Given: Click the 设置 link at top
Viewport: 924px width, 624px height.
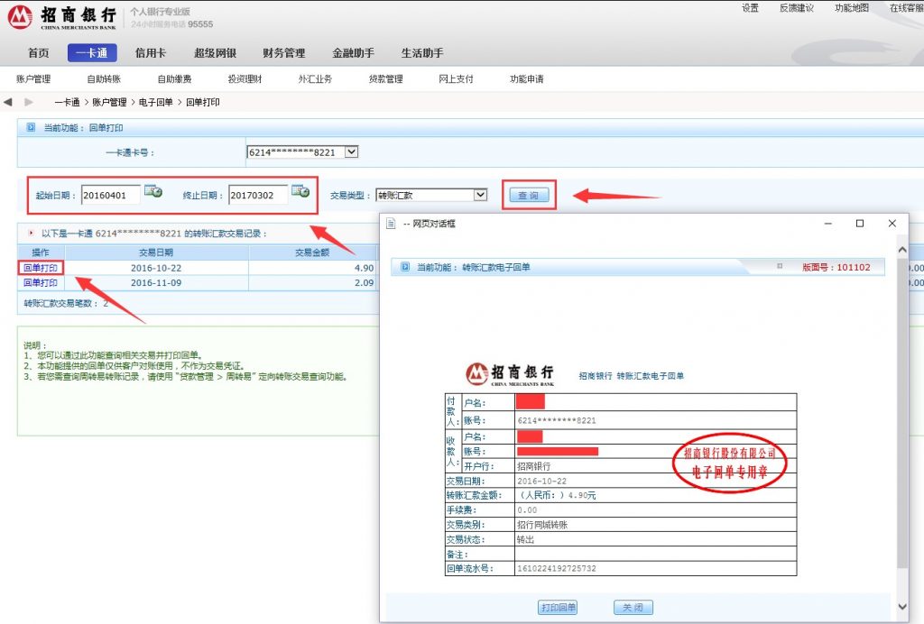Looking at the screenshot, I should (750, 8).
